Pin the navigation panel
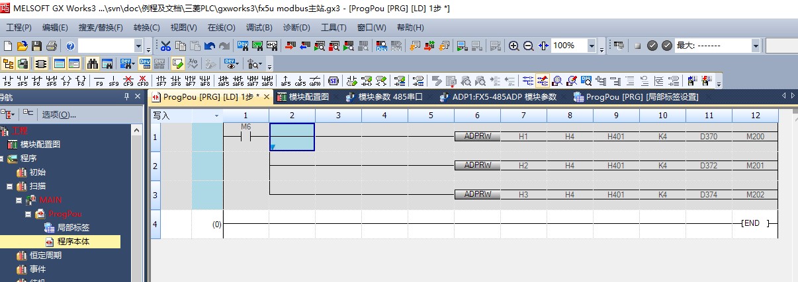The height and width of the screenshot is (282, 798). click(127, 97)
